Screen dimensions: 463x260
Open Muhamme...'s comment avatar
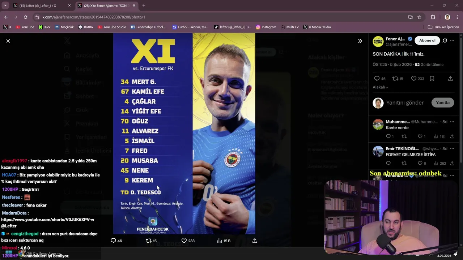pos(378,124)
